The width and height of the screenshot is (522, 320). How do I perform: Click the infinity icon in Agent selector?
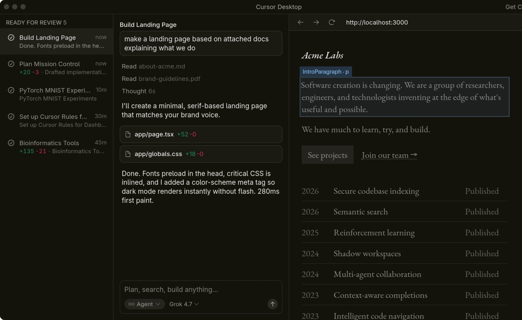click(131, 304)
